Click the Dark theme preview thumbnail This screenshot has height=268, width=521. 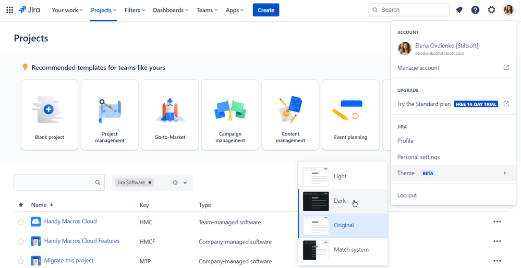[x=316, y=201]
